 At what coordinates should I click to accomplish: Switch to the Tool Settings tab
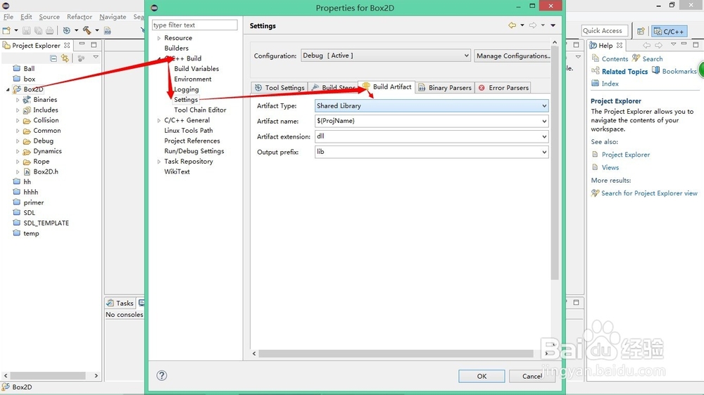click(x=279, y=87)
